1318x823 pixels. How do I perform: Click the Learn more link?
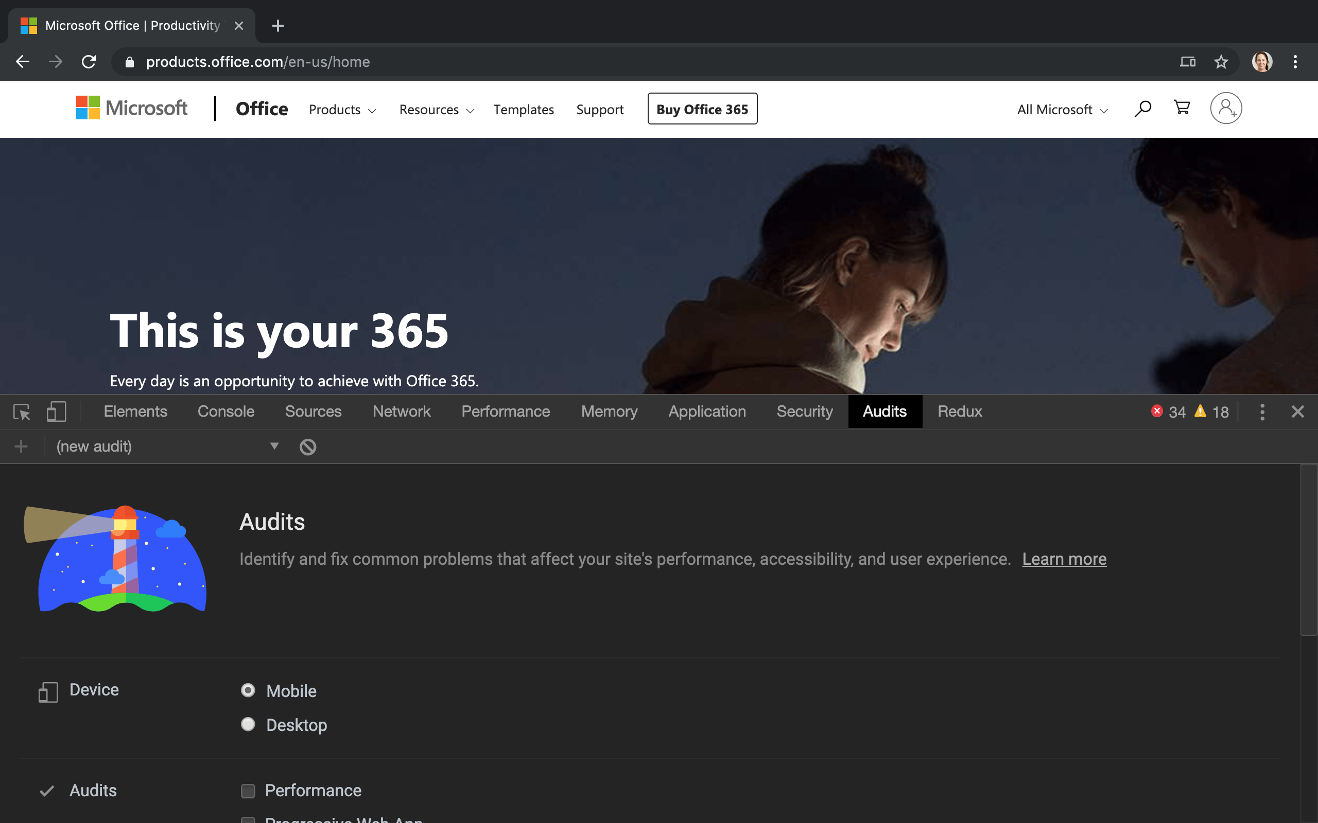tap(1064, 559)
